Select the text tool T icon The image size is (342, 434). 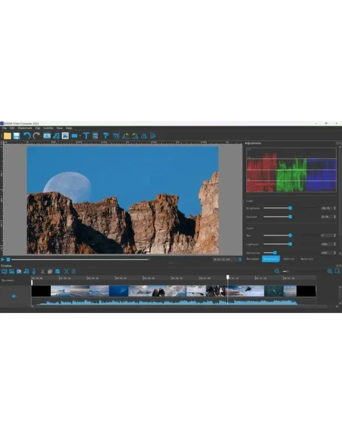coord(86,136)
